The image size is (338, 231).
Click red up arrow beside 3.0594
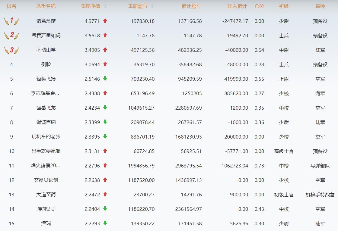click(105, 64)
